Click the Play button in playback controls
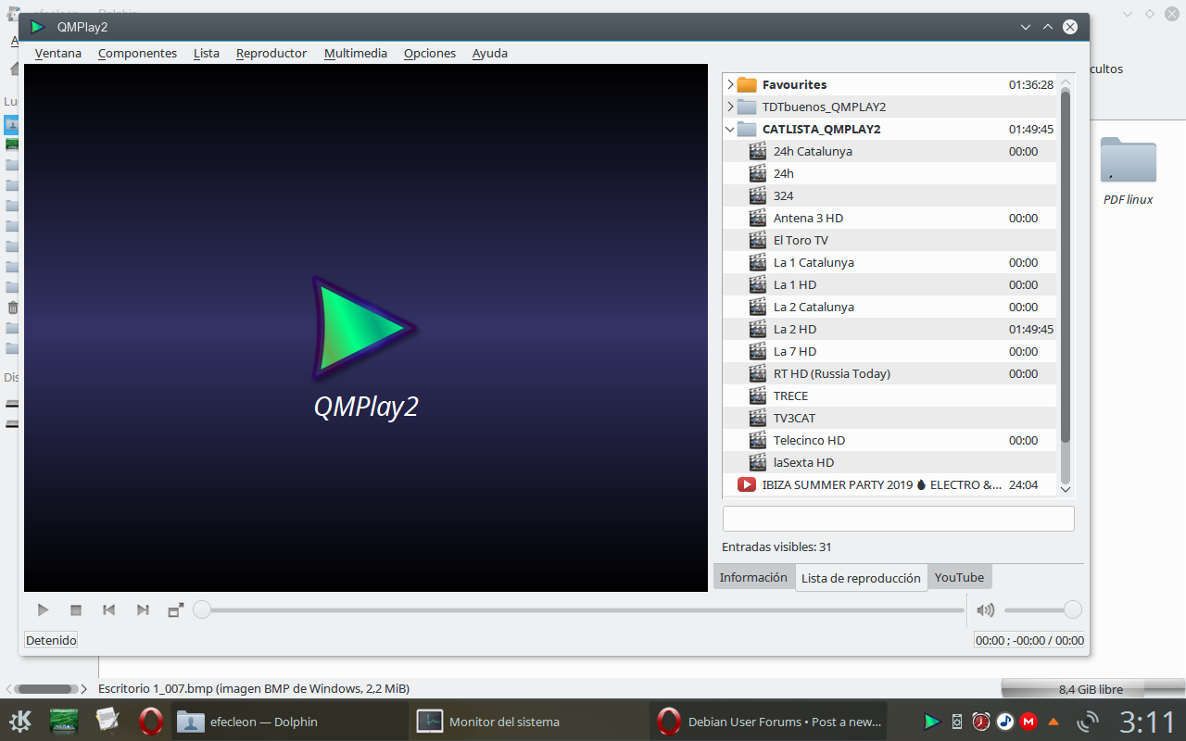The image size is (1186, 741). (43, 610)
